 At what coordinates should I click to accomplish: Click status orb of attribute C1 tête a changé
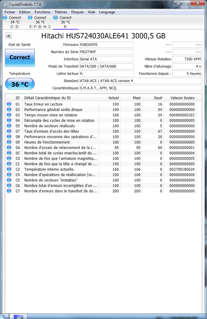pos(9,164)
